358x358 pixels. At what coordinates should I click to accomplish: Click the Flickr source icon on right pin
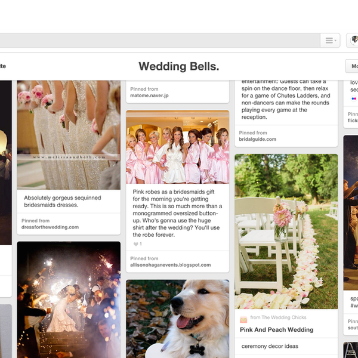pos(354,98)
